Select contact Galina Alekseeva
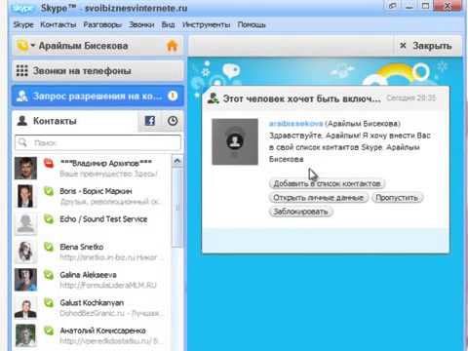This screenshot has width=468, height=351. coord(92,280)
